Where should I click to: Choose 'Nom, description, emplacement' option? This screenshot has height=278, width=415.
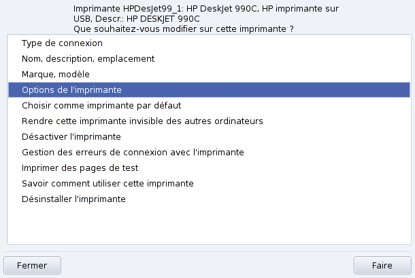point(88,59)
